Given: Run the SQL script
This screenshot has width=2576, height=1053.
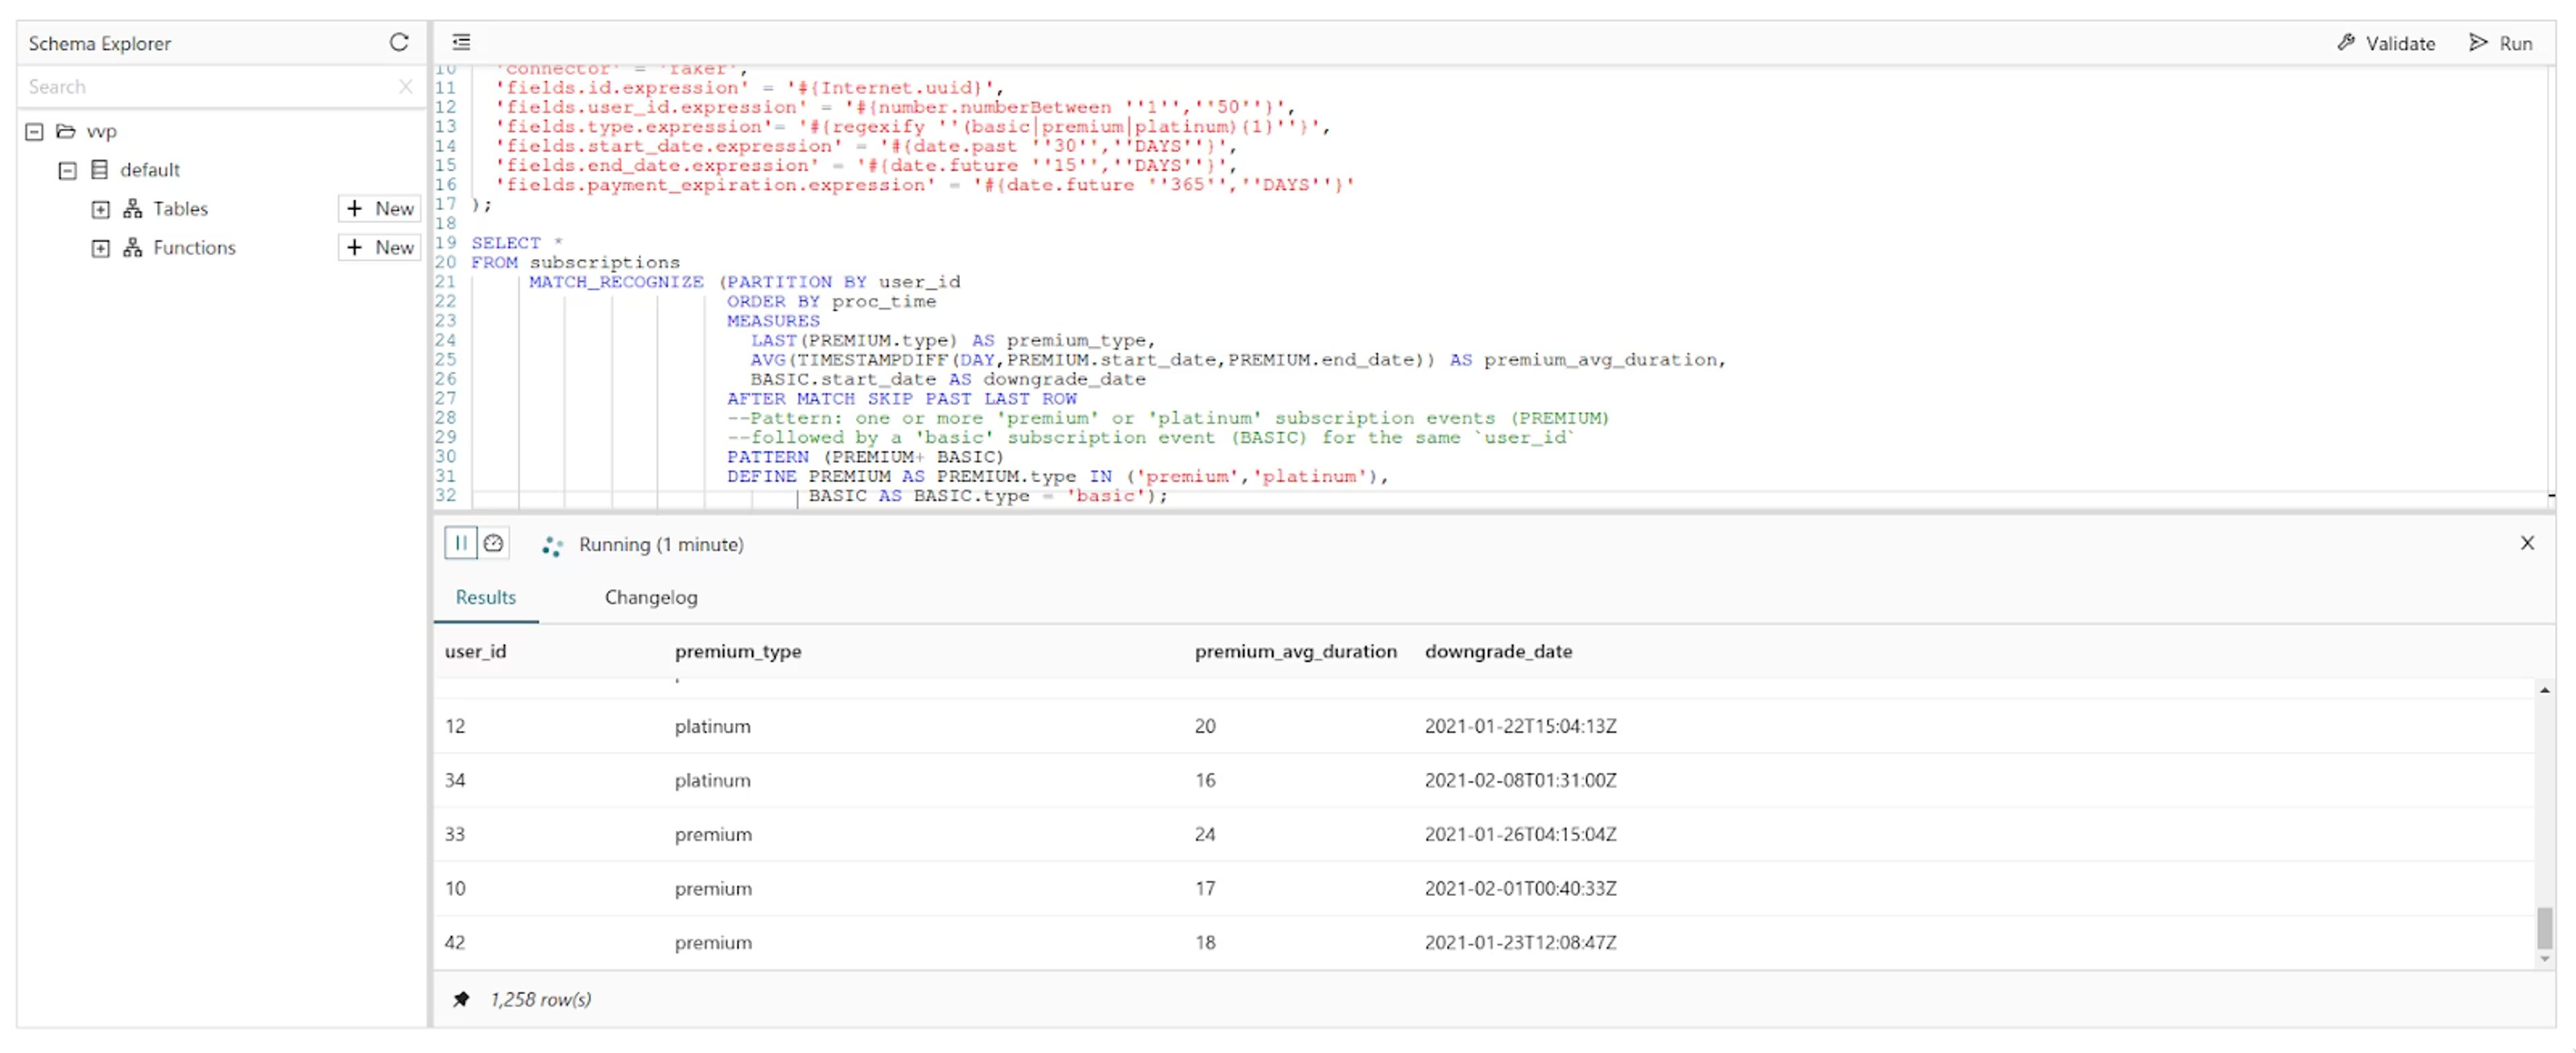Looking at the screenshot, I should tap(2501, 43).
